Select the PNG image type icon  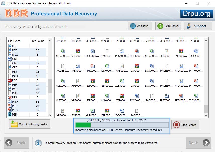10,89
